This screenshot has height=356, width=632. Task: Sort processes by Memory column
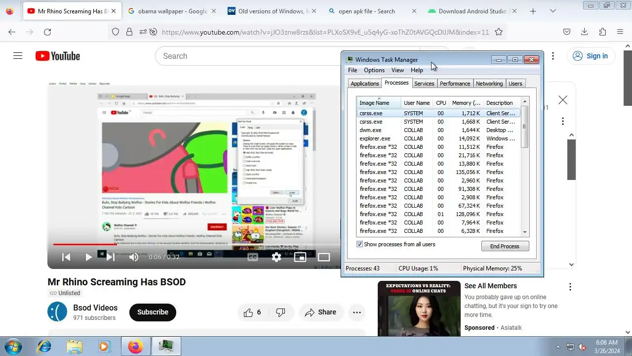pyautogui.click(x=466, y=103)
